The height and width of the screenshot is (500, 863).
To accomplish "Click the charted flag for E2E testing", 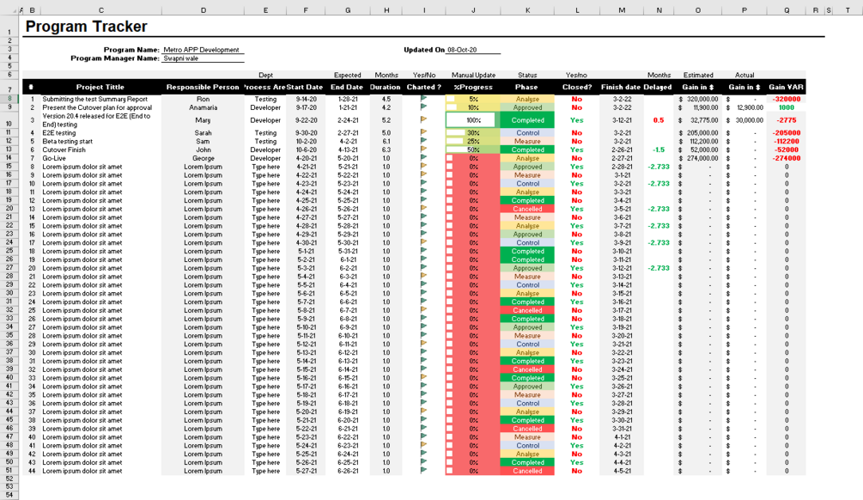I will pyautogui.click(x=422, y=131).
